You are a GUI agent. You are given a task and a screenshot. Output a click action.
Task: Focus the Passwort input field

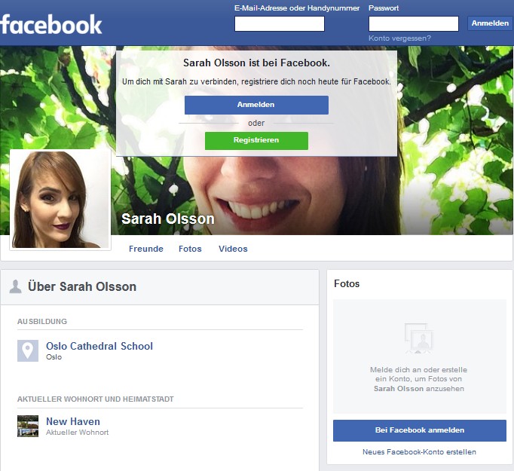(413, 23)
